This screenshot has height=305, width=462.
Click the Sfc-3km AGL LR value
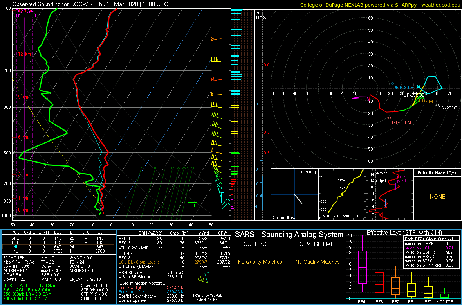point(29,285)
